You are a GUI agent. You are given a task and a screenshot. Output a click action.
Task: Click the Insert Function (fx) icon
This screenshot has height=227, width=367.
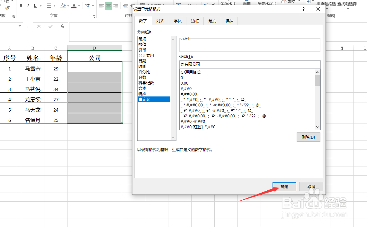click(62, 26)
